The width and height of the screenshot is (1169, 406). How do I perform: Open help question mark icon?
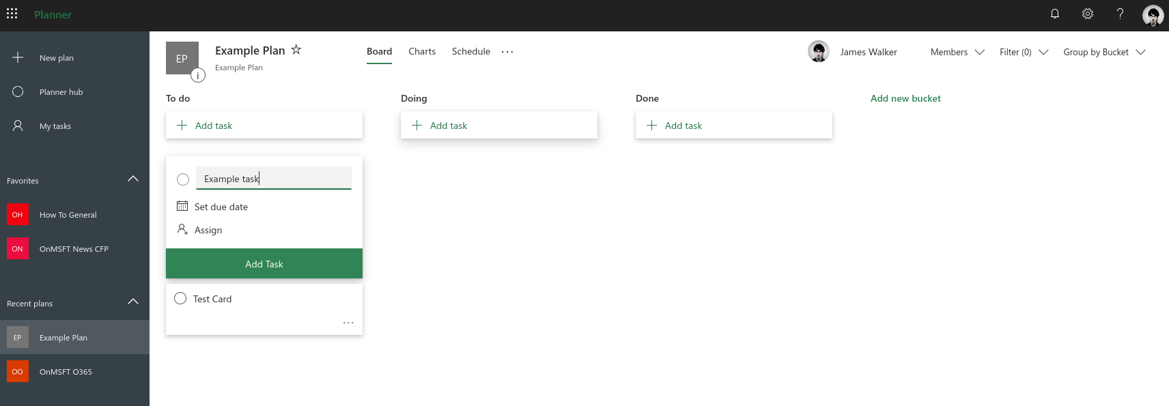pyautogui.click(x=1120, y=14)
